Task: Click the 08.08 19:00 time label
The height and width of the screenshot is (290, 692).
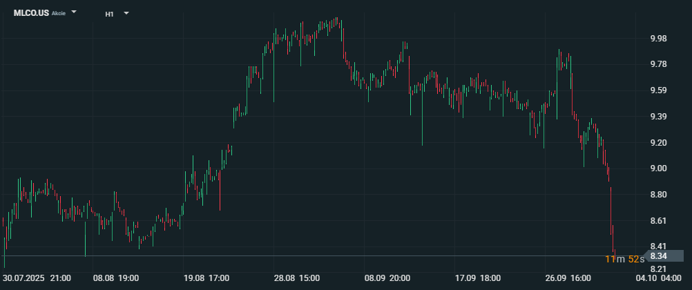Action: point(116,278)
